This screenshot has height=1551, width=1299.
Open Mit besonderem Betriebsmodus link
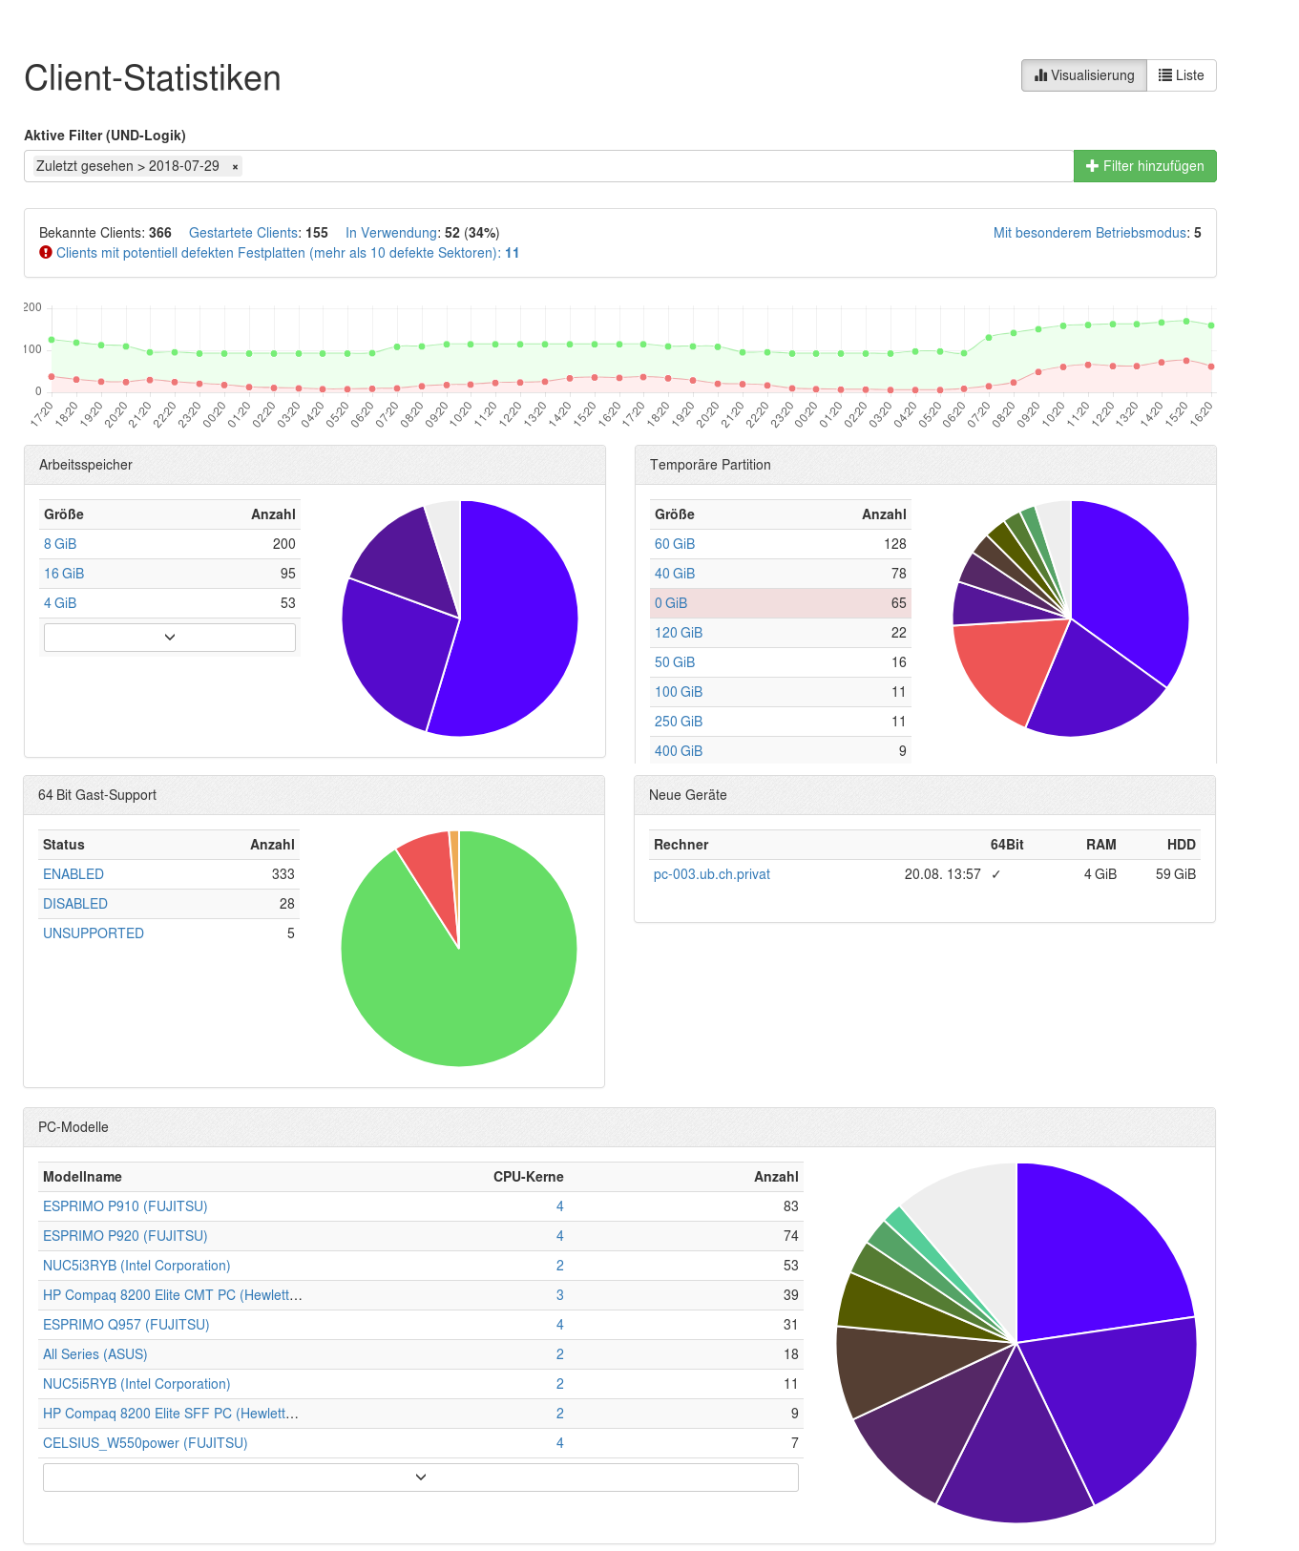point(1090,233)
